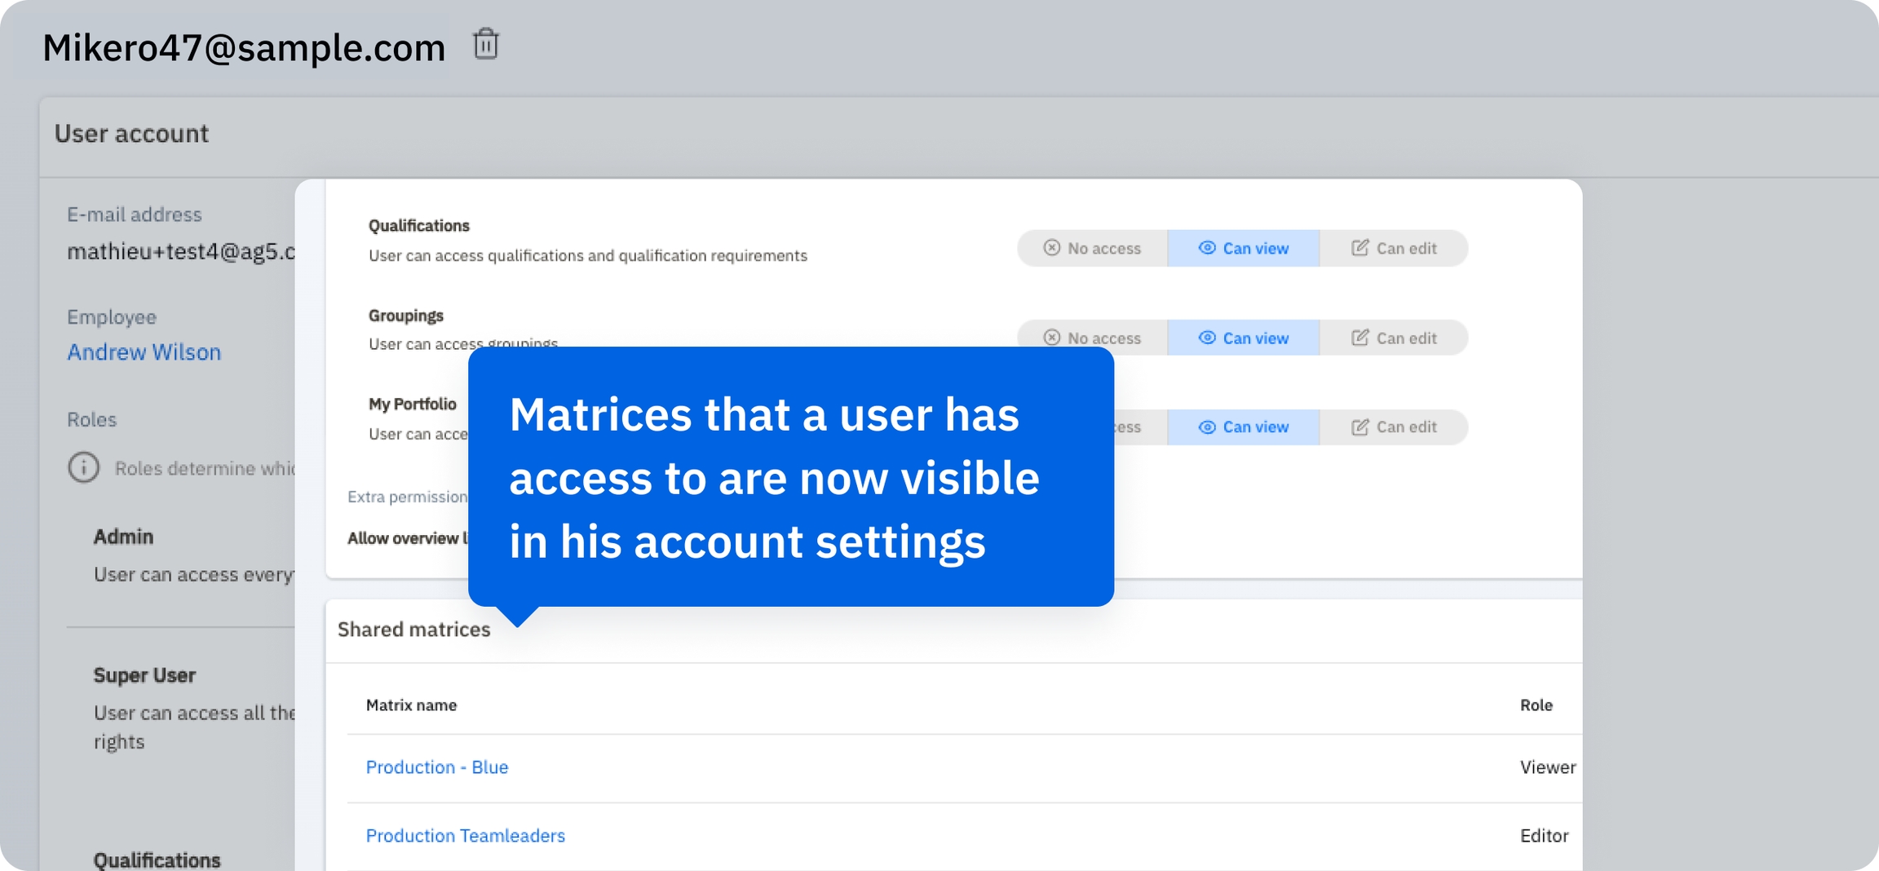Screen dimensions: 1879x871
Task: Set Groupings to No access
Action: pos(1092,338)
